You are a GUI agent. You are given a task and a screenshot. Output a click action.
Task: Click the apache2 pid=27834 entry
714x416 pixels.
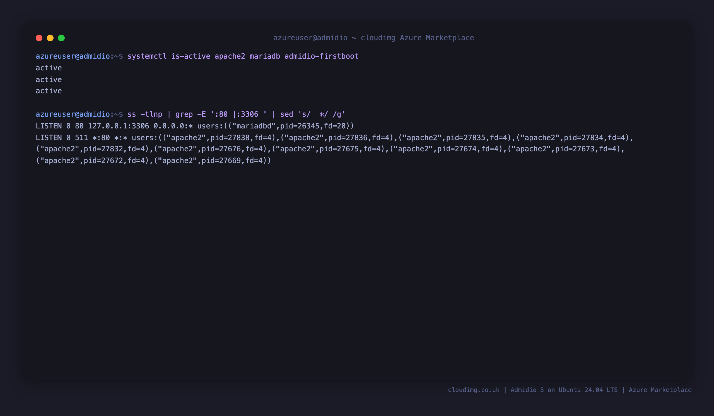click(573, 138)
